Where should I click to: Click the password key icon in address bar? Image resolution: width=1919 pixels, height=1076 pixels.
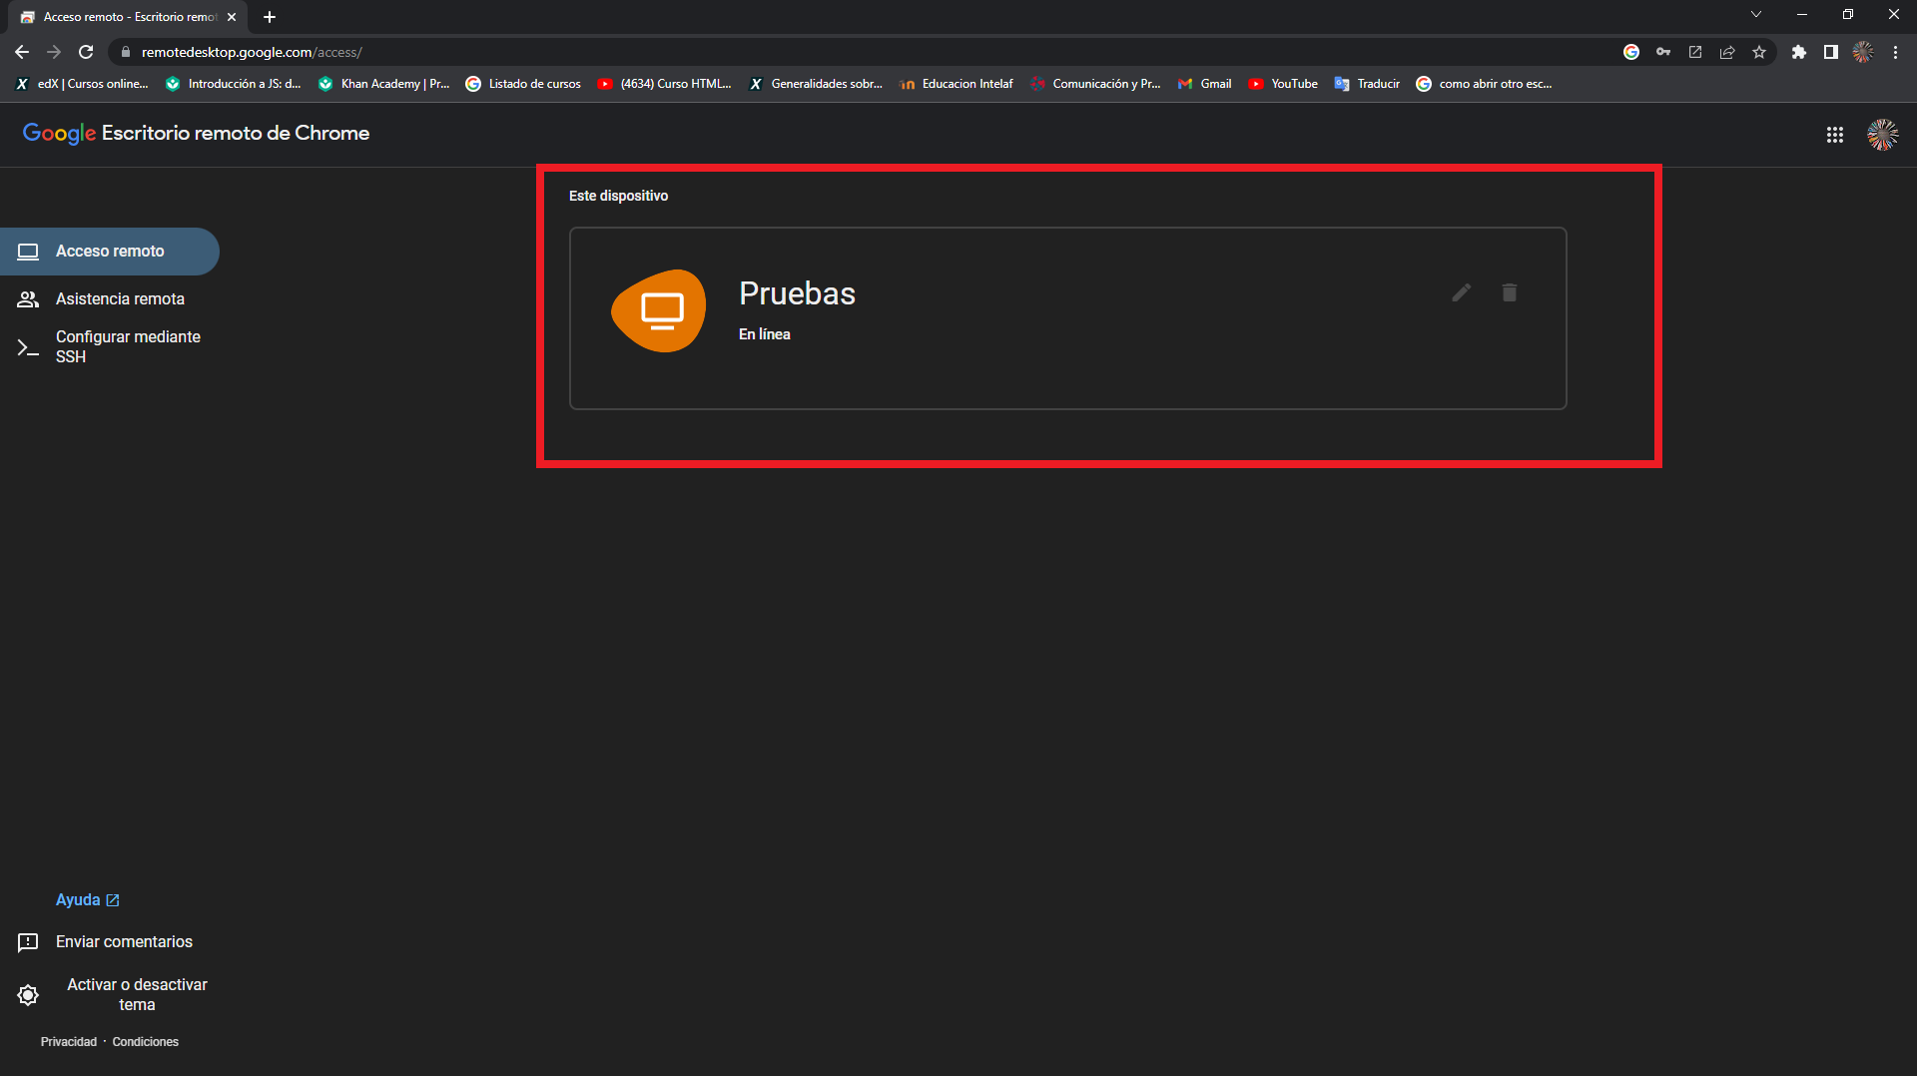click(1663, 52)
